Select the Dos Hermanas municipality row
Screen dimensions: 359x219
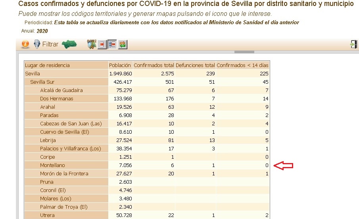click(x=56, y=99)
